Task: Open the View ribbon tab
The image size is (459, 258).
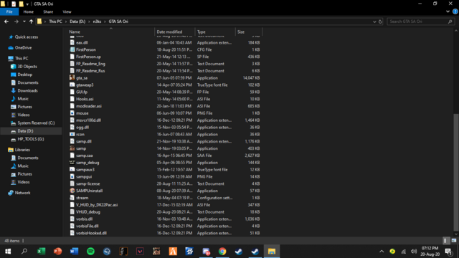Action: point(67,11)
